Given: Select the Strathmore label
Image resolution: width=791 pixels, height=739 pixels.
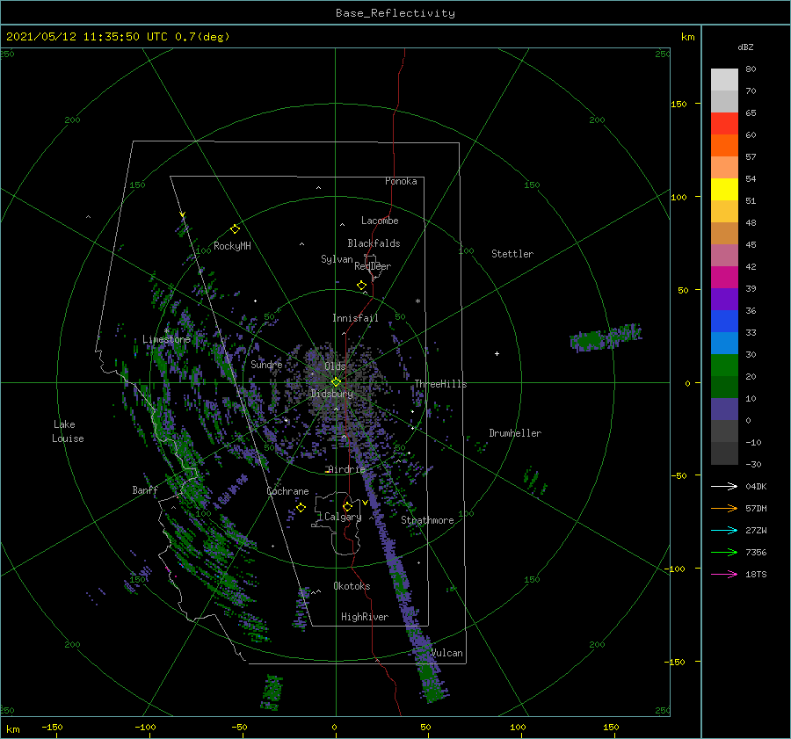Looking at the screenshot, I should click(427, 520).
